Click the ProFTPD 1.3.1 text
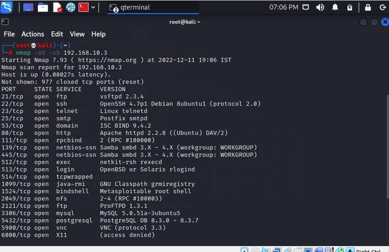 pyautogui.click(x=124, y=206)
